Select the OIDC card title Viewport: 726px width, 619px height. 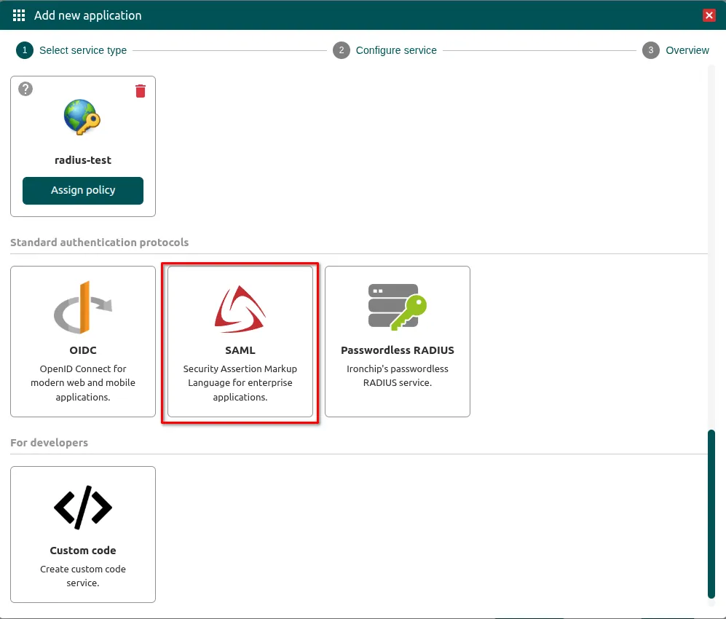coord(83,350)
